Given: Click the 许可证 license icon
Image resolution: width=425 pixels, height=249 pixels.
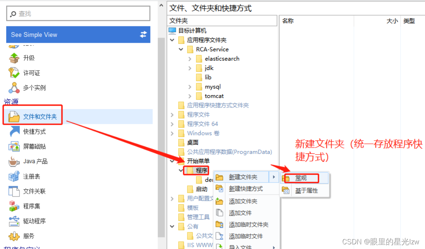Looking at the screenshot, I should pos(14,73).
